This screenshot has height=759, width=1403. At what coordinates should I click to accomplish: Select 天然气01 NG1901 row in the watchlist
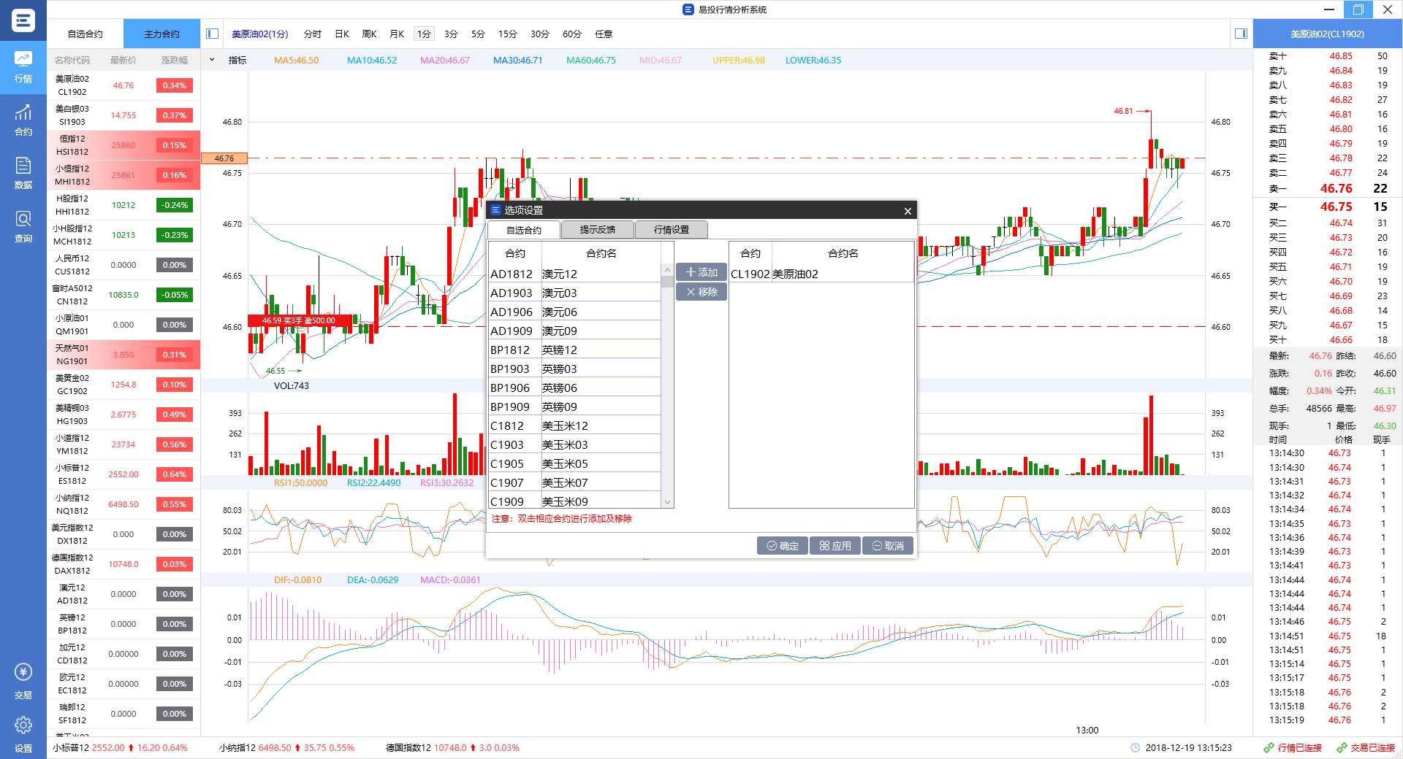[x=123, y=355]
